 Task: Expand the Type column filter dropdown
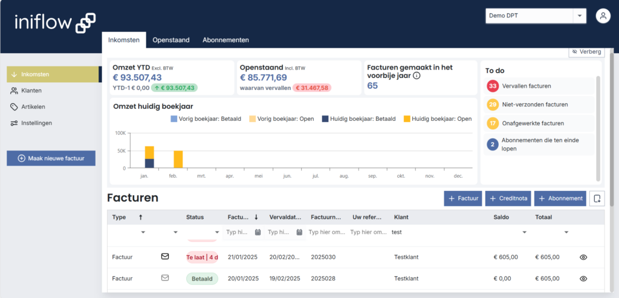[x=143, y=233]
